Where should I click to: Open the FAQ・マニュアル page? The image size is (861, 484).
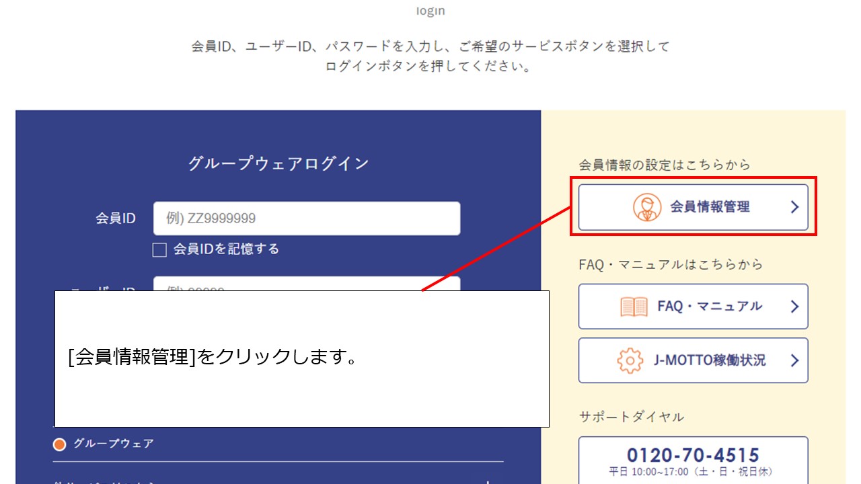693,306
